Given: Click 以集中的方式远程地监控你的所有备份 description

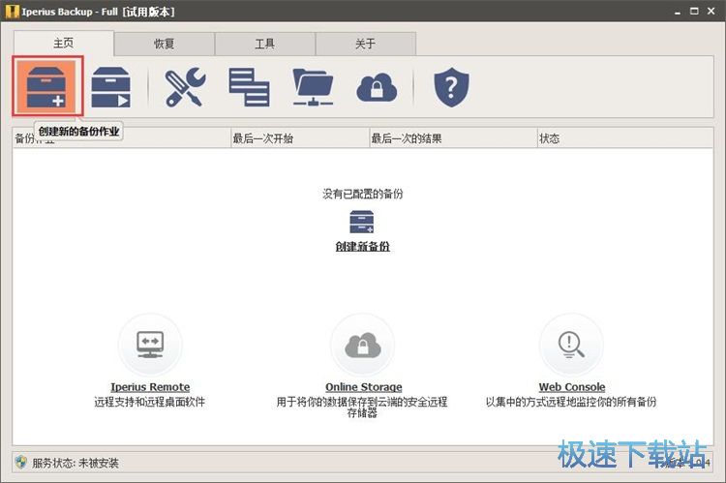Looking at the screenshot, I should pos(571,402).
